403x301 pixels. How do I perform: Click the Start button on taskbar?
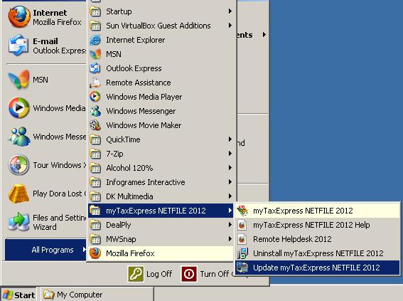(x=18, y=295)
